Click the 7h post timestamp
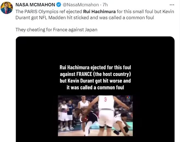This screenshot has width=180, height=142. coord(105,5)
